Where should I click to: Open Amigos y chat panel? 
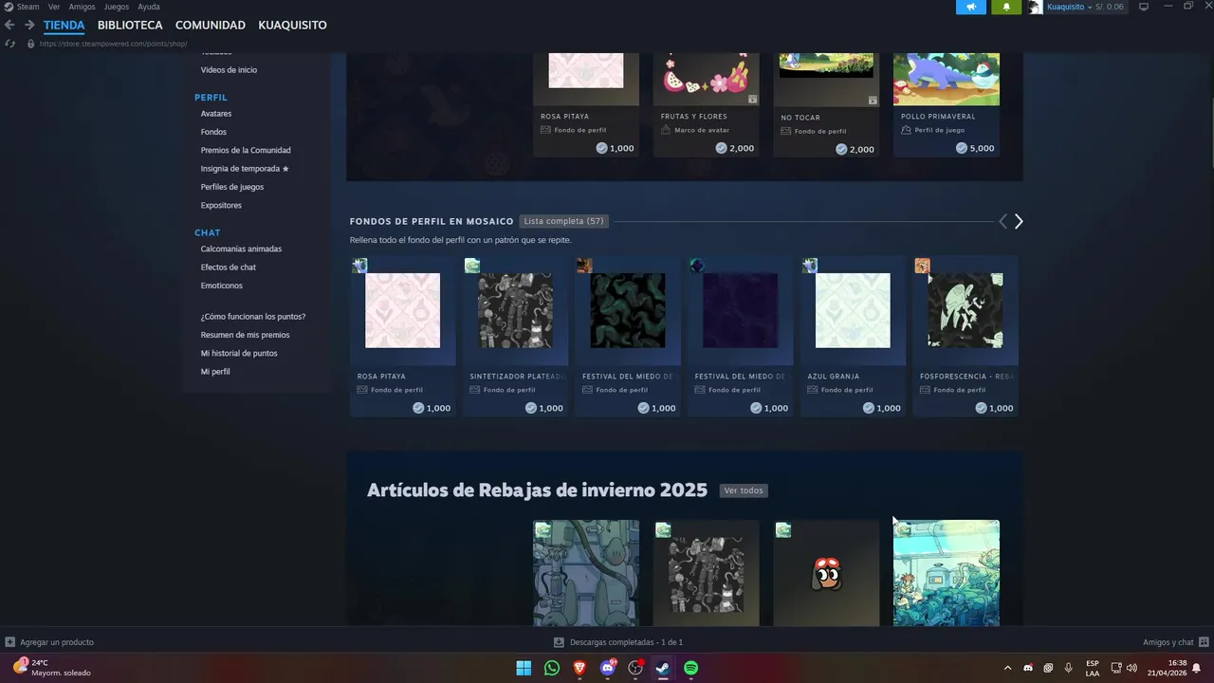pyautogui.click(x=1176, y=642)
